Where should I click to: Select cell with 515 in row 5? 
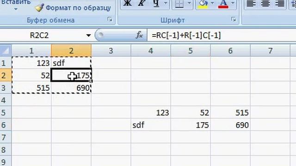pos(230,113)
